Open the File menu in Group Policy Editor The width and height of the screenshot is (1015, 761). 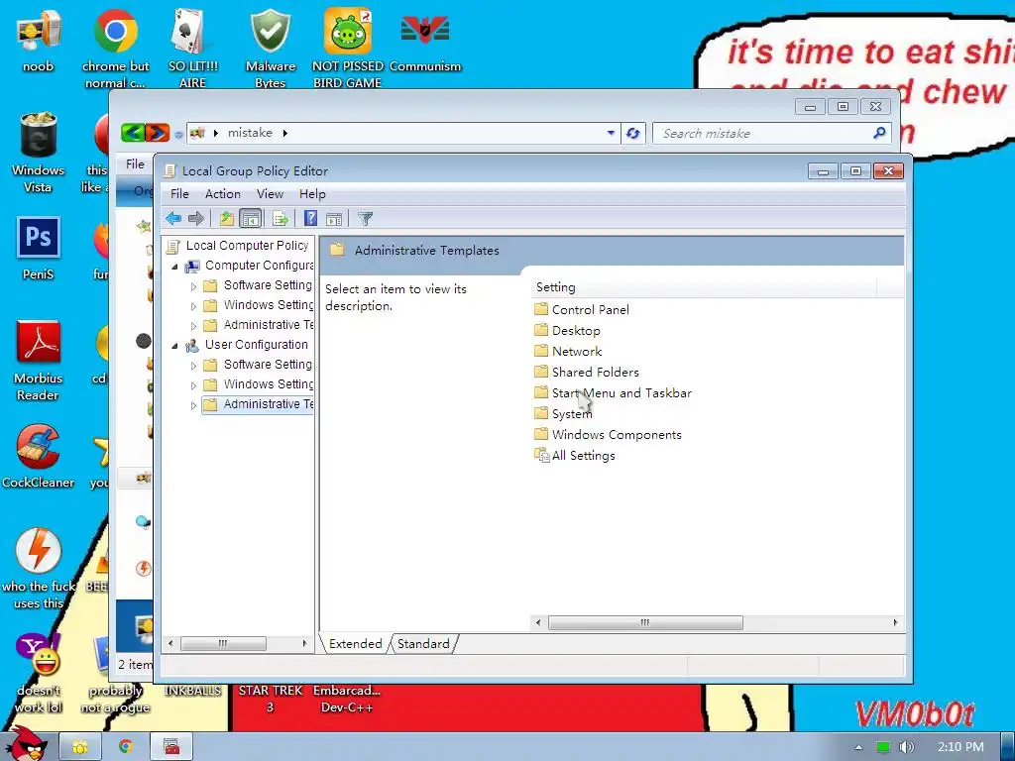coord(179,193)
